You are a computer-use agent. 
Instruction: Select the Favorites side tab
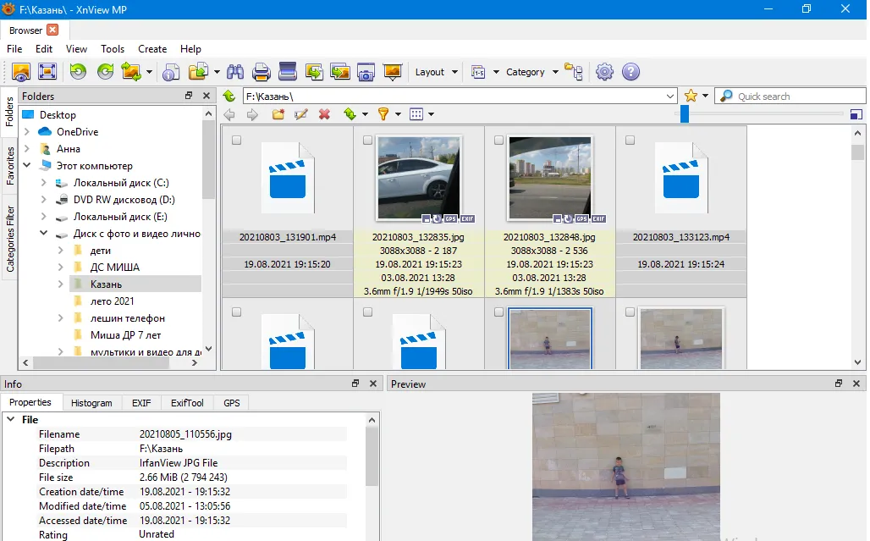tap(10, 165)
